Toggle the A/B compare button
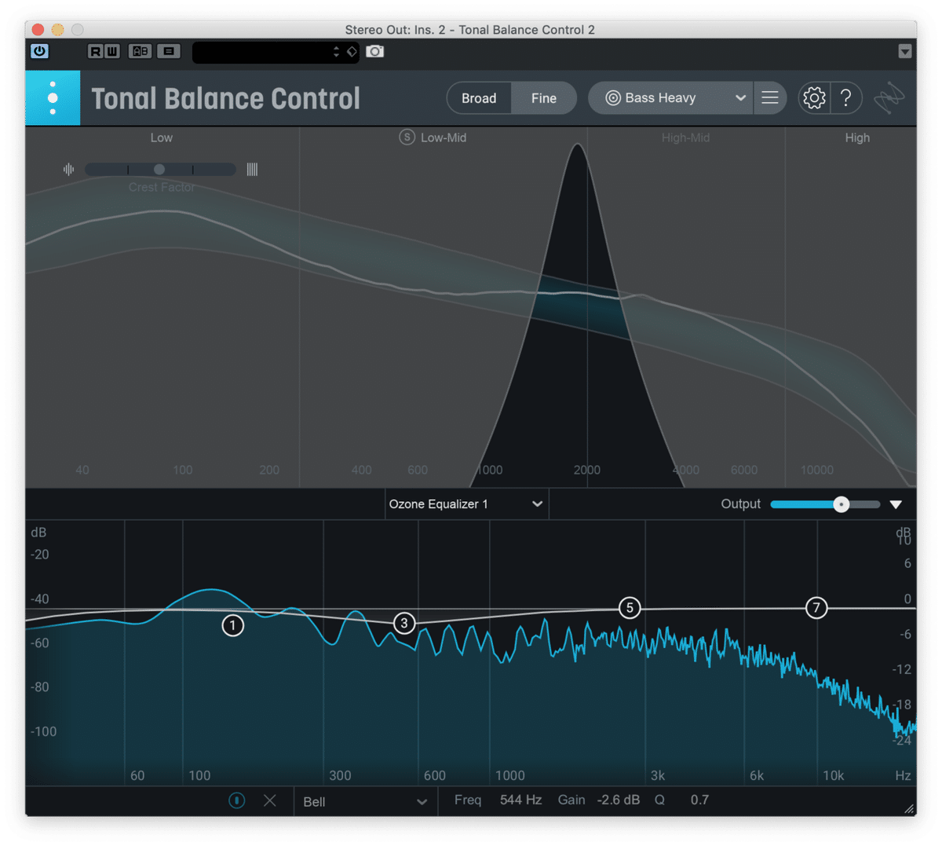This screenshot has height=846, width=942. click(141, 52)
